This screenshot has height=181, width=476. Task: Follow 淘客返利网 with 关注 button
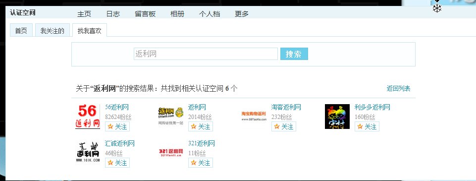[x=284, y=126]
